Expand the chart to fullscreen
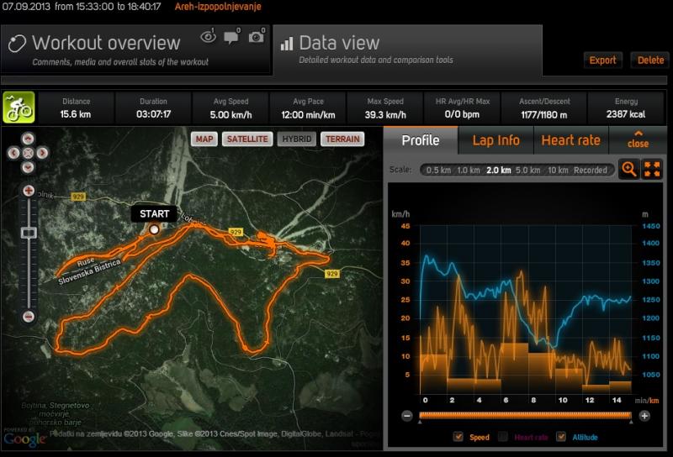673x457 pixels. tap(652, 169)
